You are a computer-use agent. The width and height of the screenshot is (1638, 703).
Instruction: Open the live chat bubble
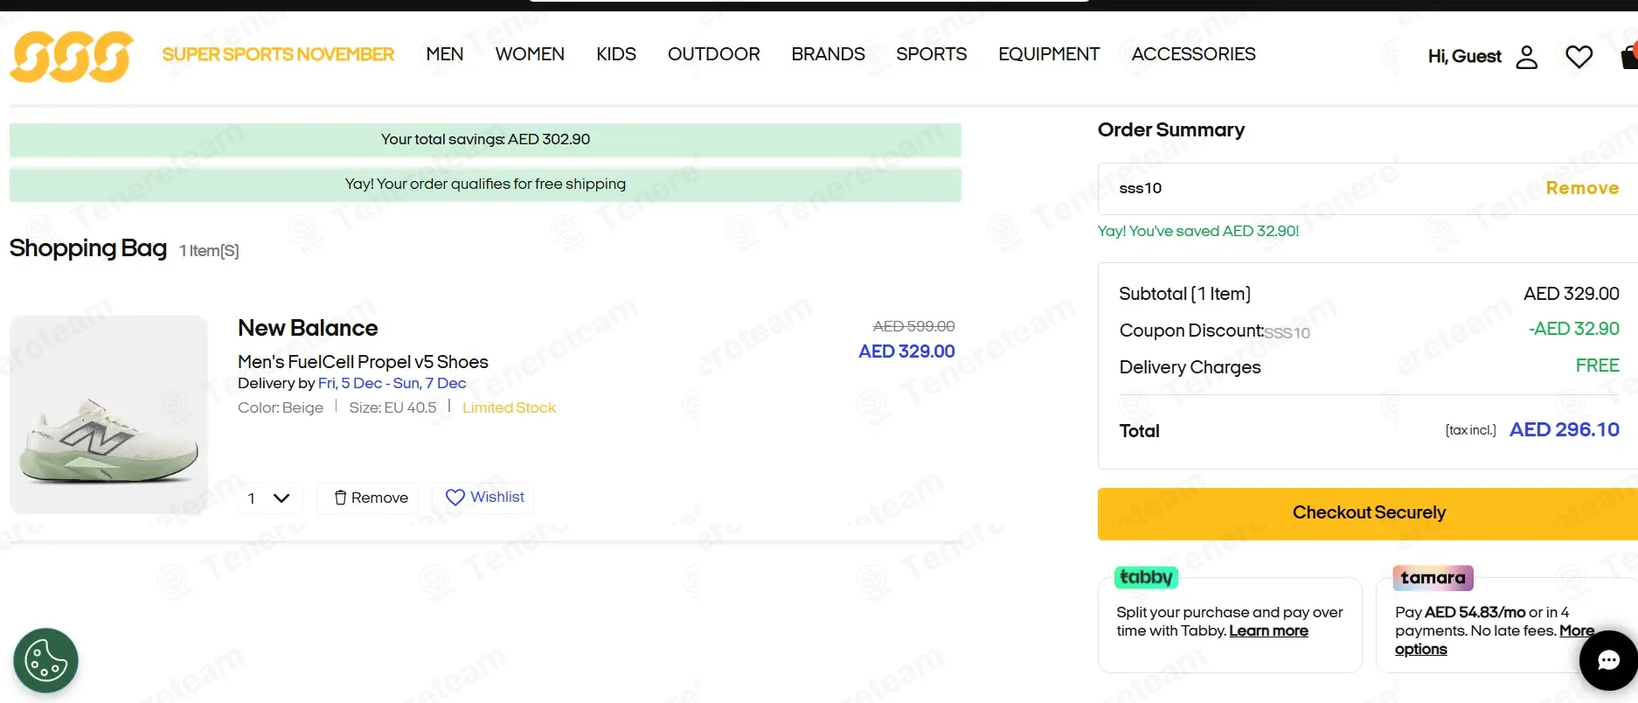pyautogui.click(x=1608, y=660)
